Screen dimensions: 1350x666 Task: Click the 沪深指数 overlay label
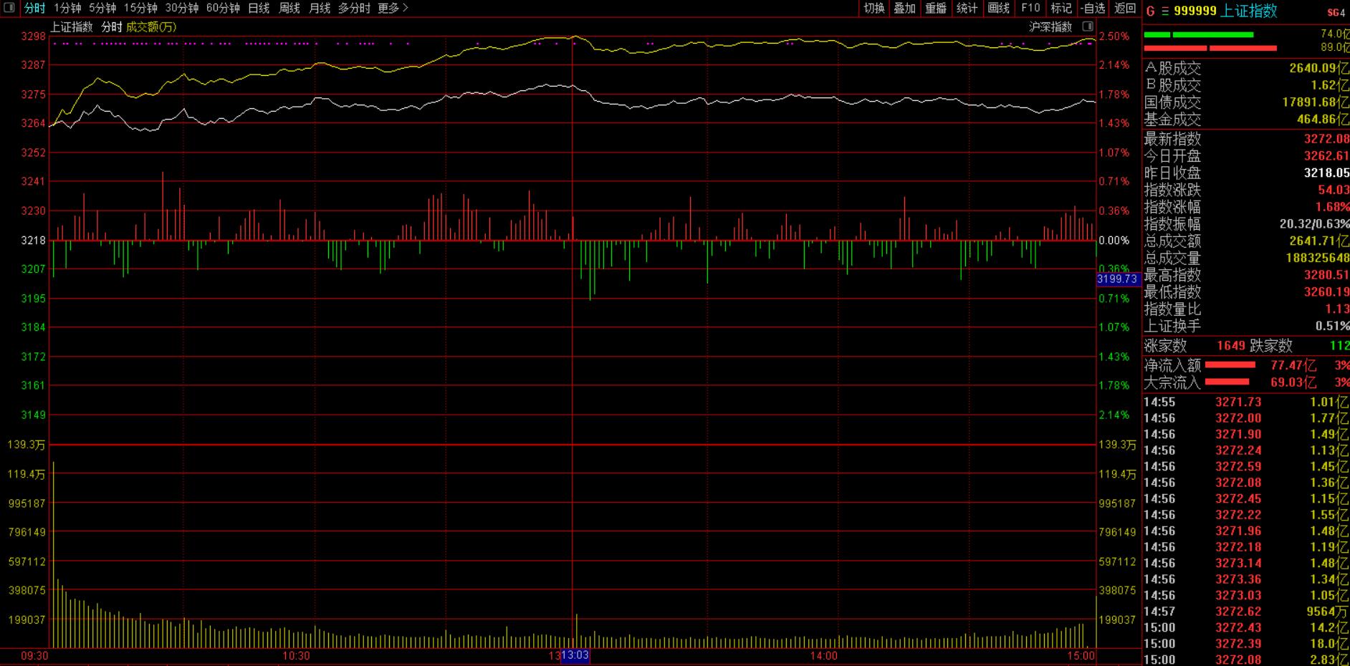(1050, 27)
